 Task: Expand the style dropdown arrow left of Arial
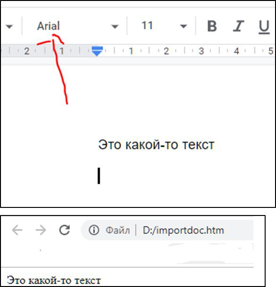click(x=9, y=27)
